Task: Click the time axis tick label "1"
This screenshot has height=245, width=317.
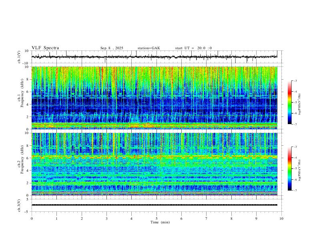Action: point(56,219)
